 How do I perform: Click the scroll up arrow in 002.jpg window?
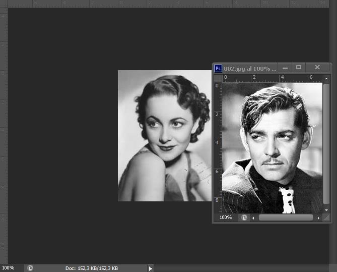coord(326,79)
